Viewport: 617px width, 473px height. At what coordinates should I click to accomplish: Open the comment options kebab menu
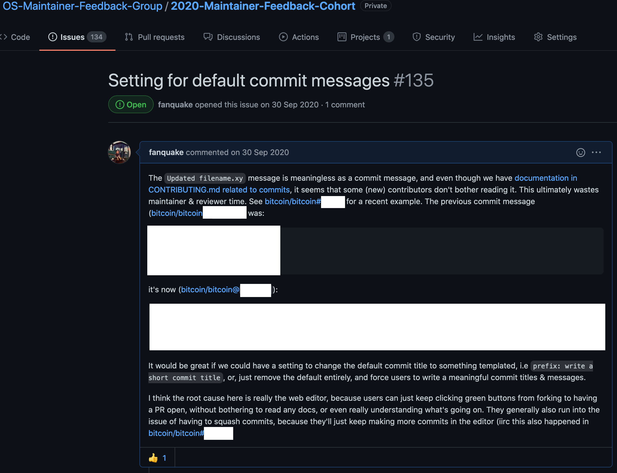click(597, 152)
